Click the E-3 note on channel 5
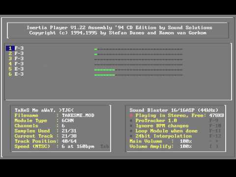This screenshot has width=236, height=177. (19, 69)
